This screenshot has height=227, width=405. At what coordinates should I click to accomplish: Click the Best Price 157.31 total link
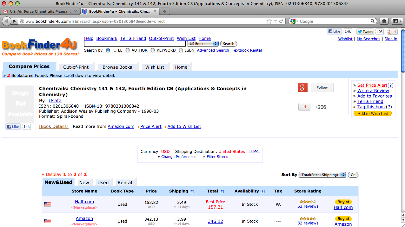click(216, 207)
